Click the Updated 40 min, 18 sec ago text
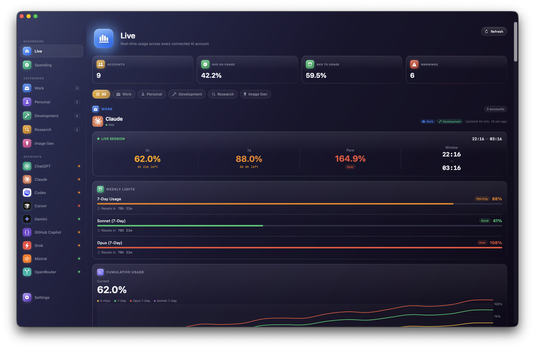This screenshot has width=535, height=349. tap(486, 122)
